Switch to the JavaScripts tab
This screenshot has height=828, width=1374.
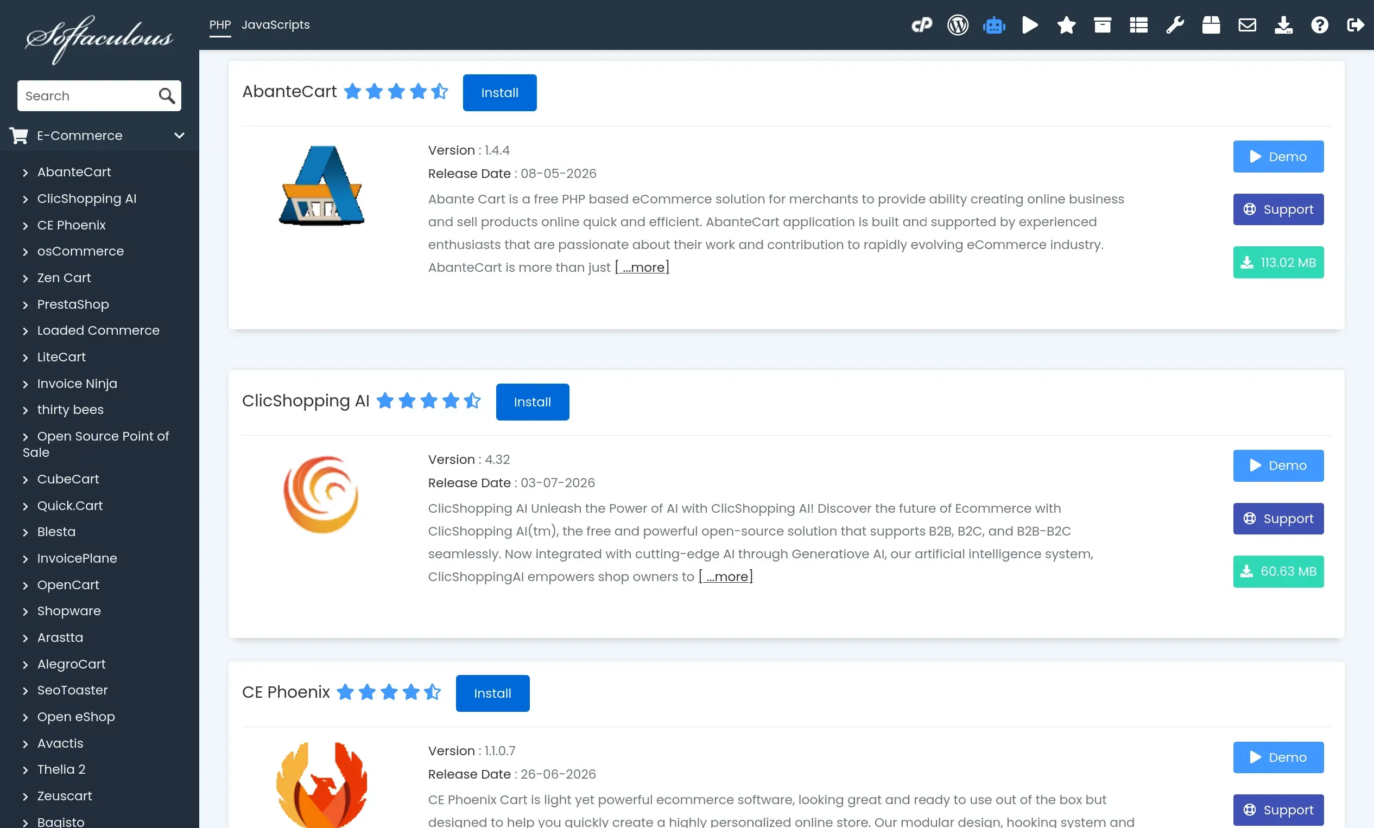click(275, 25)
